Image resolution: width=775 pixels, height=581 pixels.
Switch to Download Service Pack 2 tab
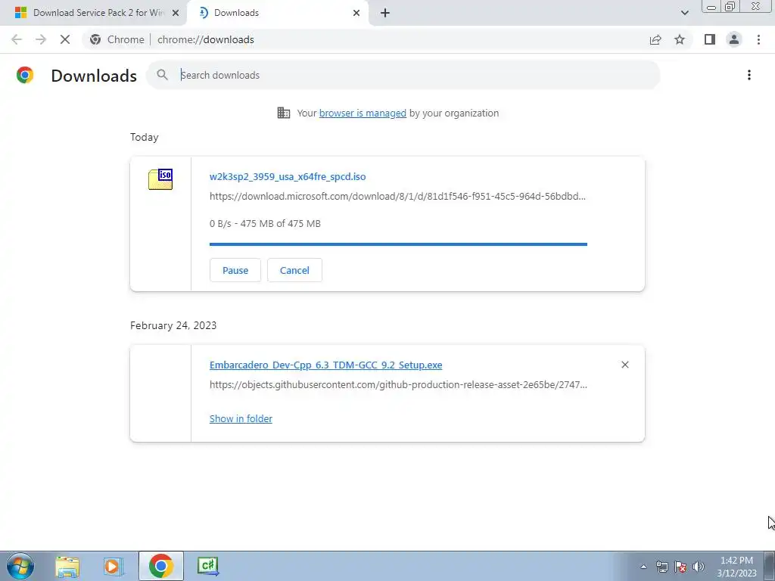click(x=93, y=13)
